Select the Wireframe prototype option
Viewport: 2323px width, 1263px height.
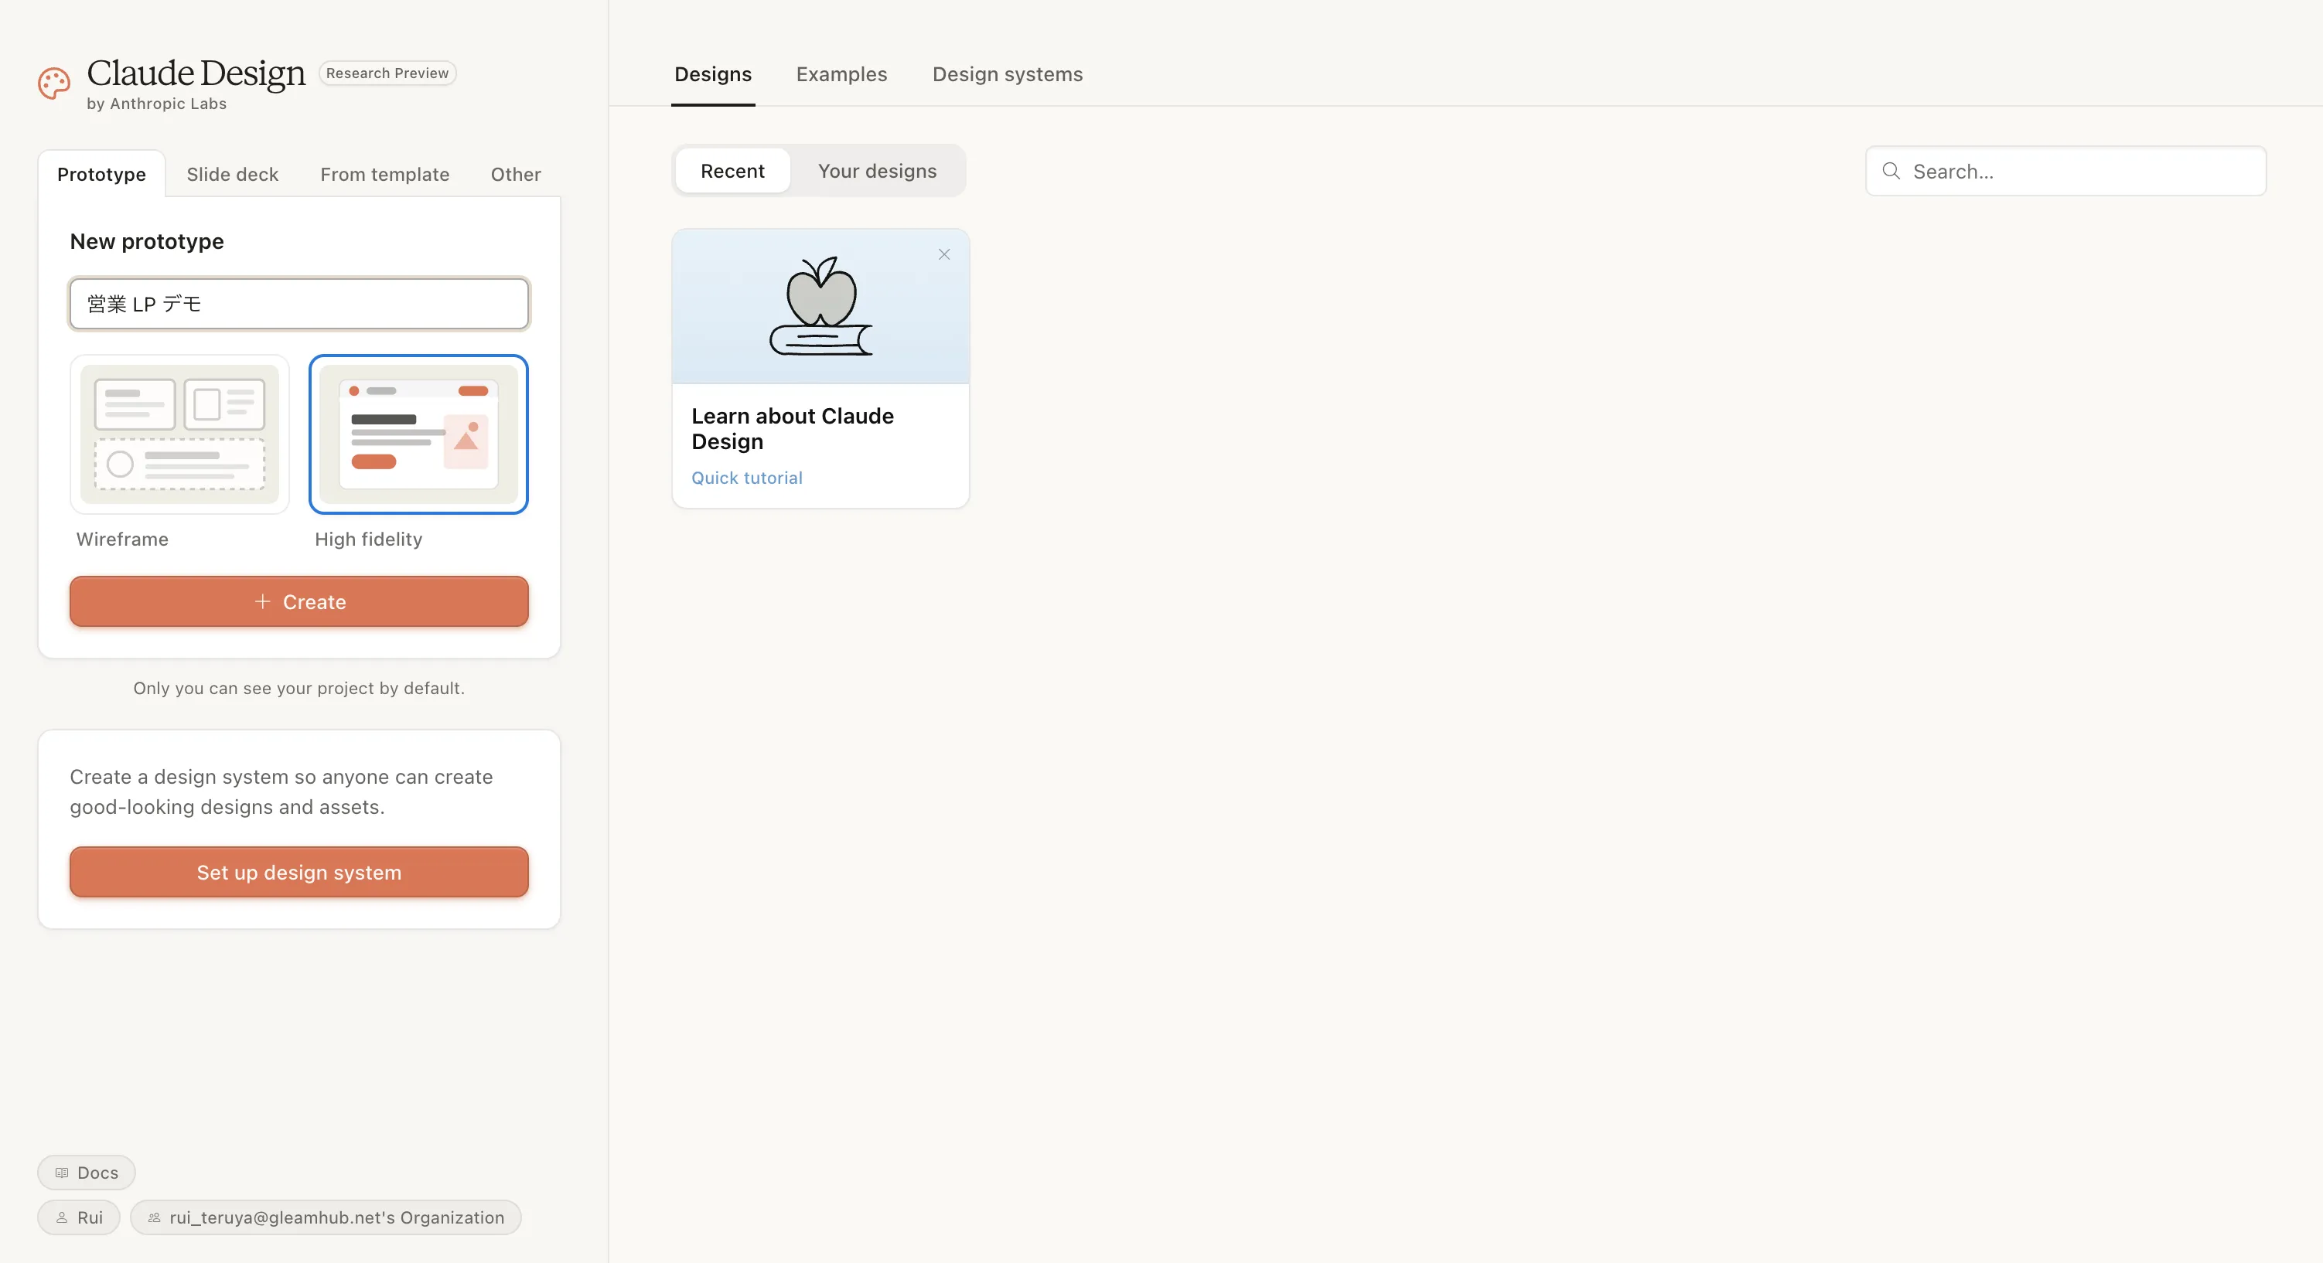click(179, 434)
